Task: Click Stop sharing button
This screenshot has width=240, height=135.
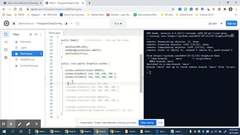Action: [x=147, y=123]
